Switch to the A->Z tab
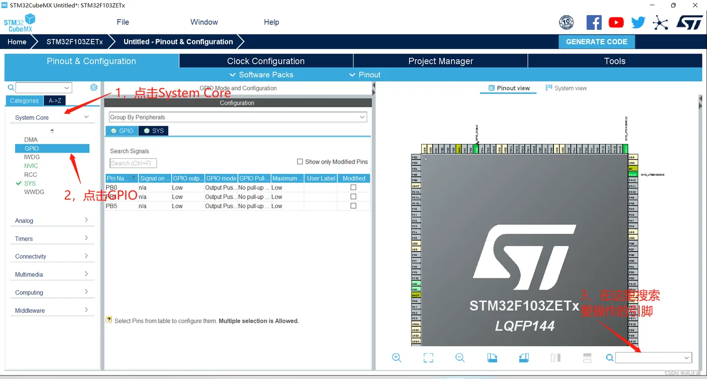The height and width of the screenshot is (379, 707). coord(55,101)
